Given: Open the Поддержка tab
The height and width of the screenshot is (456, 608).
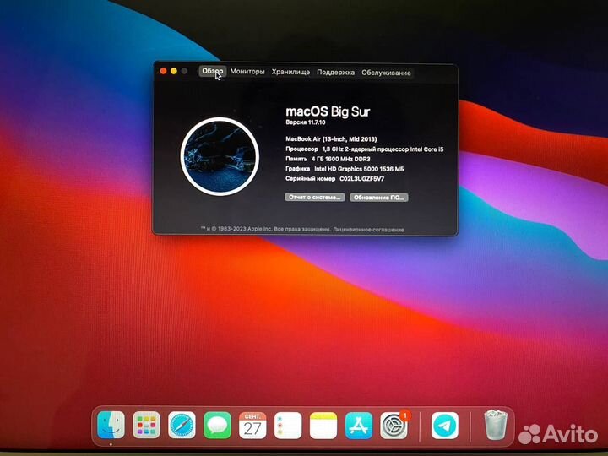Looking at the screenshot, I should 336,73.
